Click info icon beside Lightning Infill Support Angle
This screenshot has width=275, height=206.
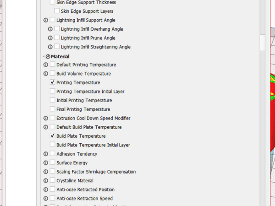pyautogui.click(x=46, y=20)
